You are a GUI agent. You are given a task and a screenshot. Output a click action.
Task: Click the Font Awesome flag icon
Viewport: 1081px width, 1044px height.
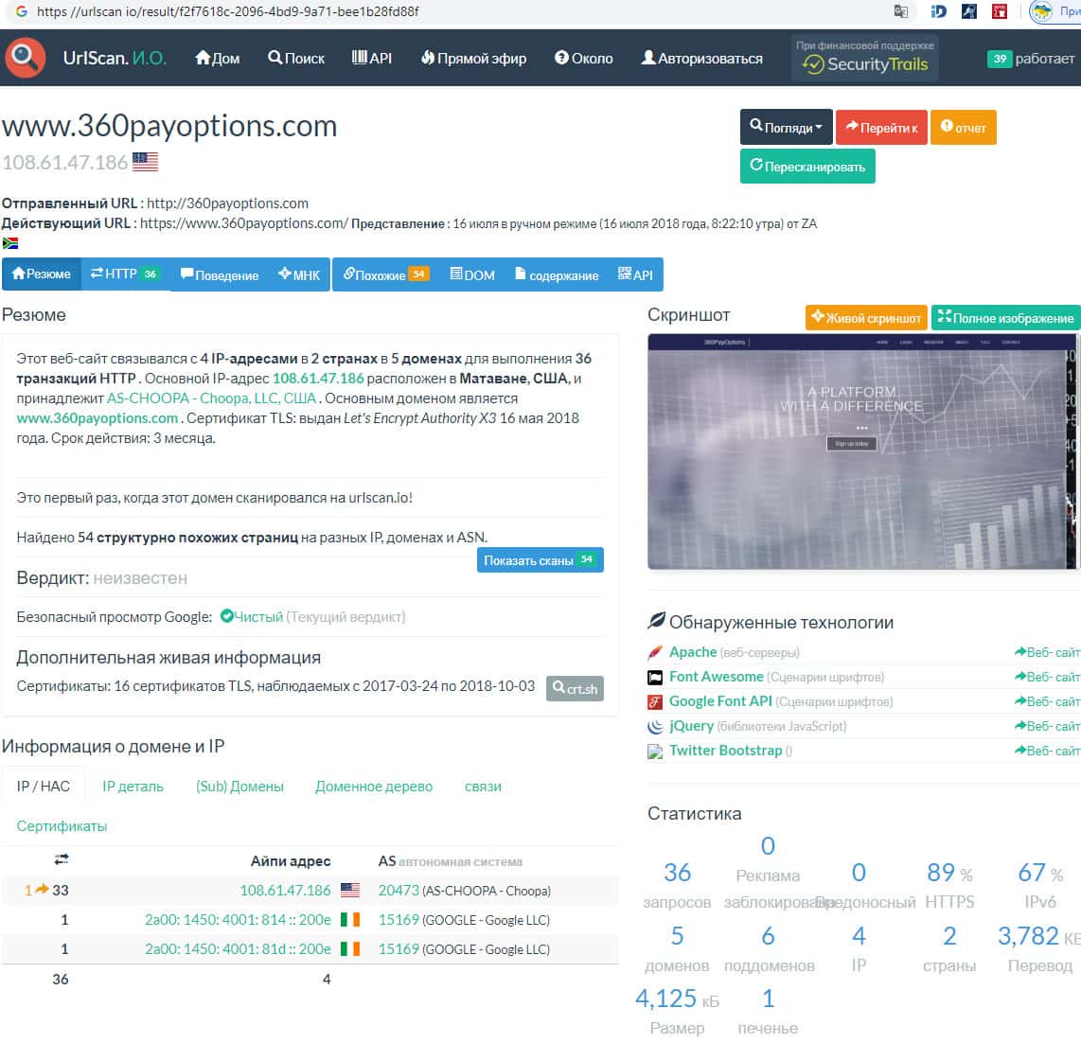pos(655,677)
